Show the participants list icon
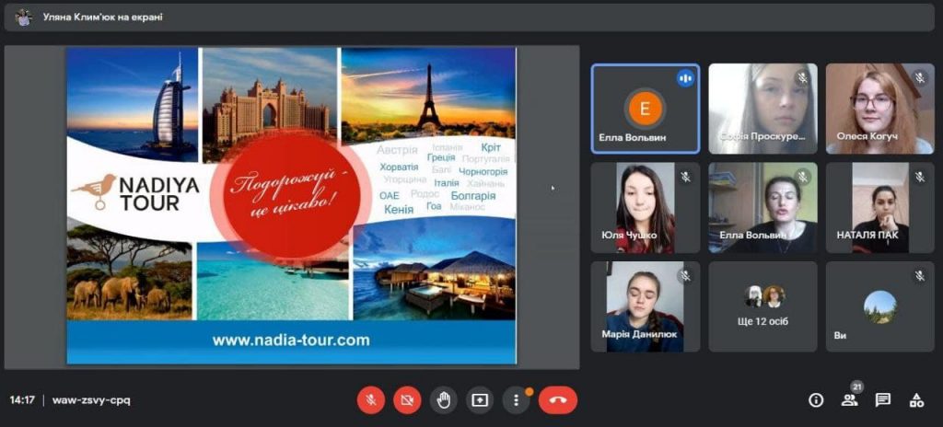 tap(849, 400)
